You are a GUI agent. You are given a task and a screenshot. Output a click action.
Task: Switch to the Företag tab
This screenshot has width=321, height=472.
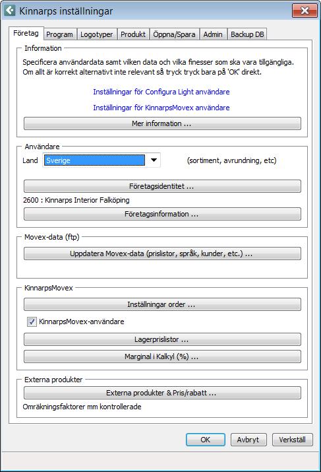[26, 33]
